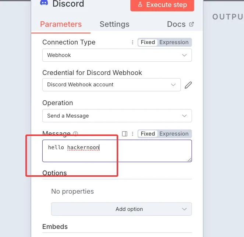Click the flask icon on Execute step
244x237 pixels.
(x=140, y=5)
